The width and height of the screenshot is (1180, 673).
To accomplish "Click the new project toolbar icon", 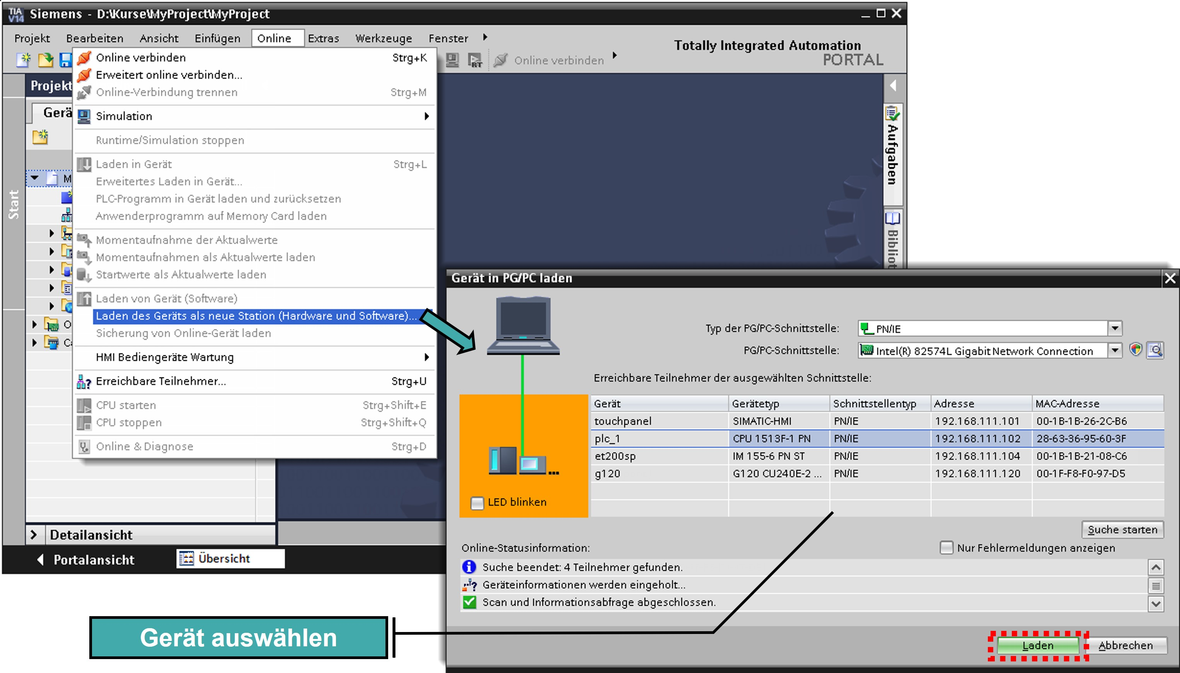I will (24, 60).
